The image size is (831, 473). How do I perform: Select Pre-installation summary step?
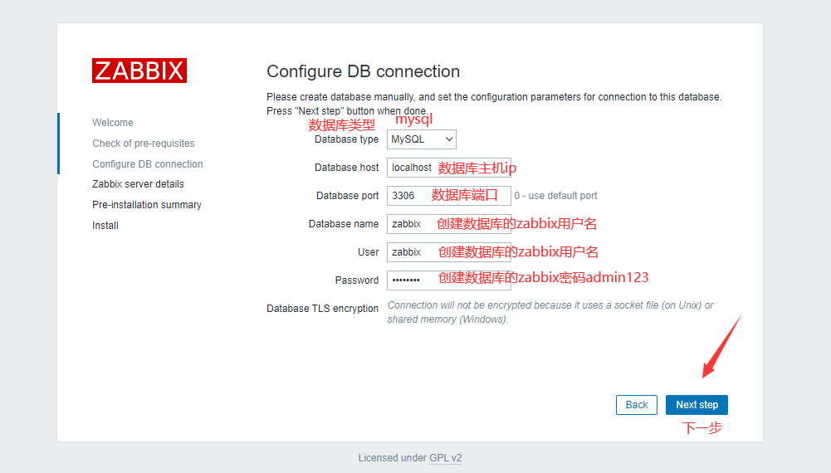pyautogui.click(x=147, y=204)
